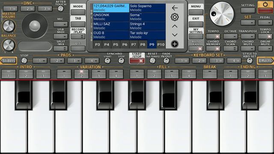This screenshot has height=154, width=274.
Task: Toggle the MIC. switch
Action: (61, 24)
